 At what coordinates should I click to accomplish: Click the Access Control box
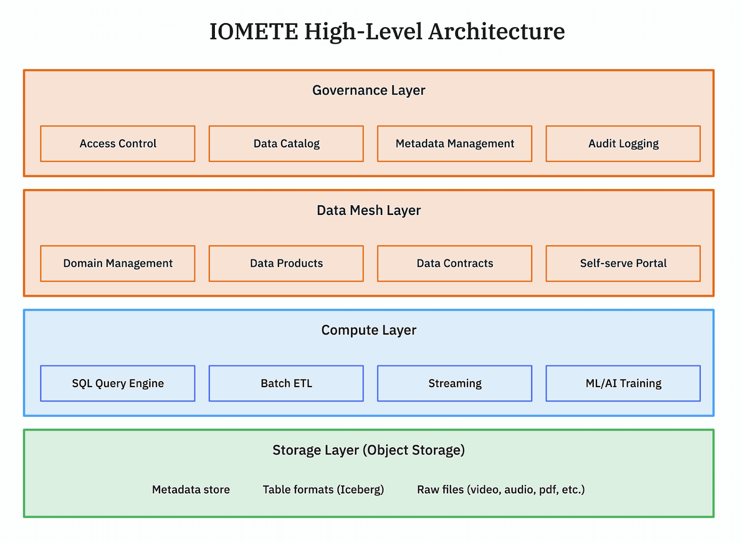(118, 144)
